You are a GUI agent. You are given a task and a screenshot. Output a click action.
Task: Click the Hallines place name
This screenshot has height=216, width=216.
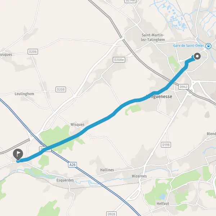pos(107,170)
